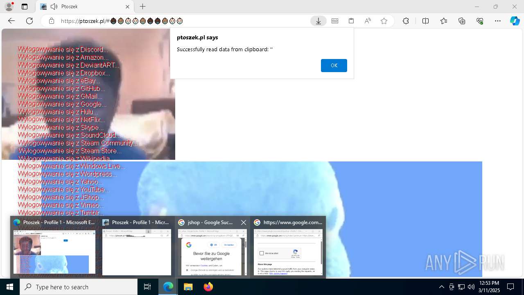Viewport: 524px width, 295px height.
Task: Click 'Wylogowywanie się z Skype...' text
Action: pyautogui.click(x=61, y=127)
